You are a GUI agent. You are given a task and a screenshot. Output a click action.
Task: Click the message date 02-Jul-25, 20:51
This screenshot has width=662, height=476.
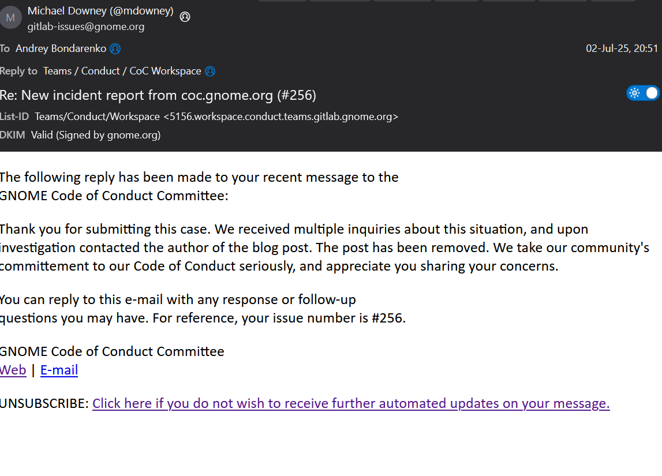622,48
